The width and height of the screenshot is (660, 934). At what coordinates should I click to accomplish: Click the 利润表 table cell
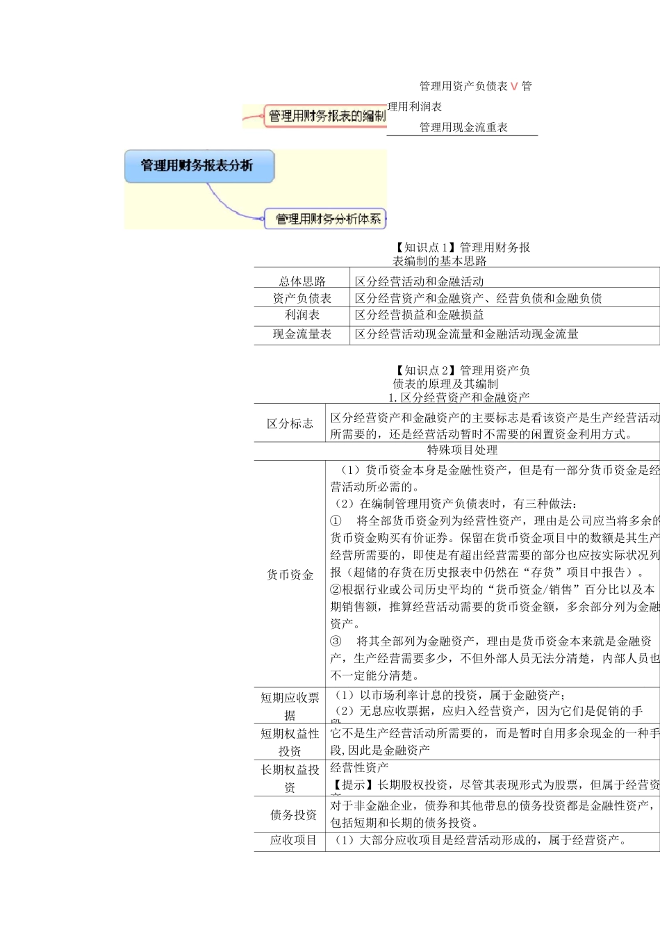(302, 315)
